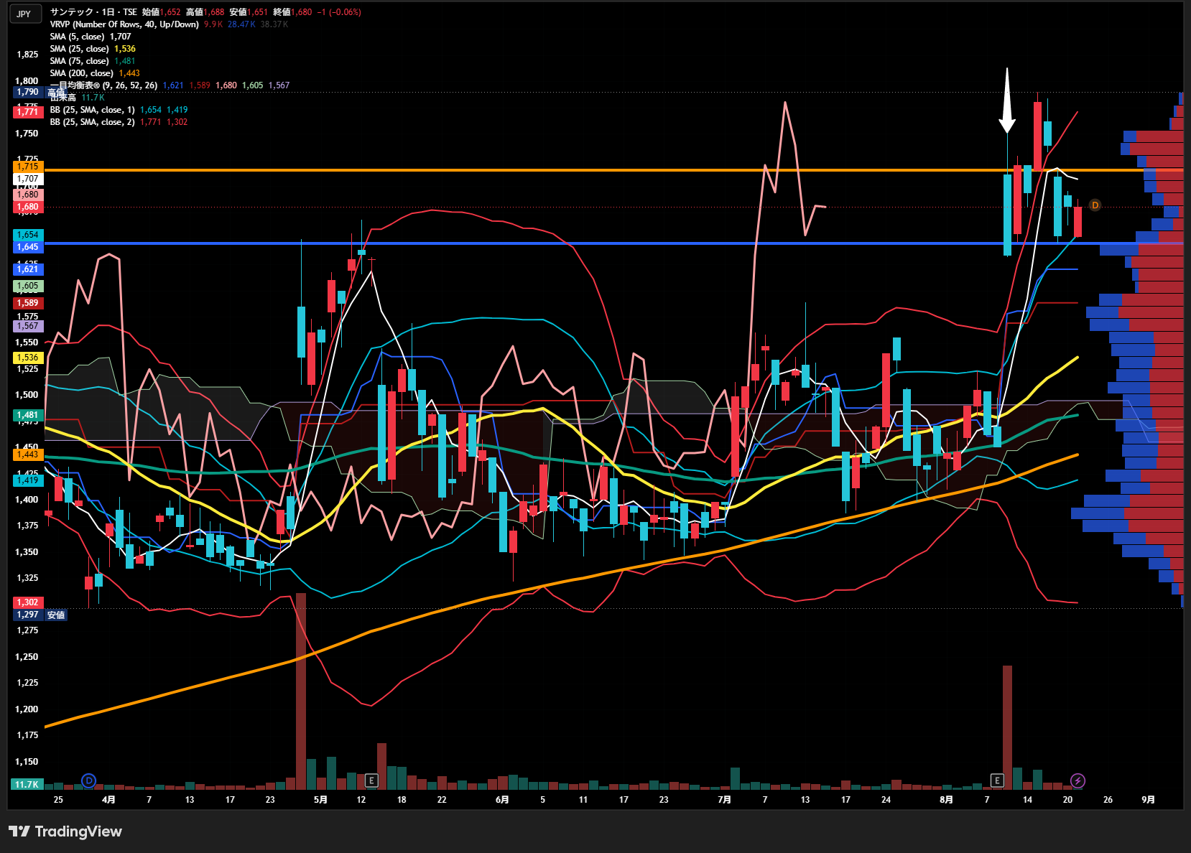Click the teal 1,481 price axis label
1191x853 pixels.
tap(28, 415)
